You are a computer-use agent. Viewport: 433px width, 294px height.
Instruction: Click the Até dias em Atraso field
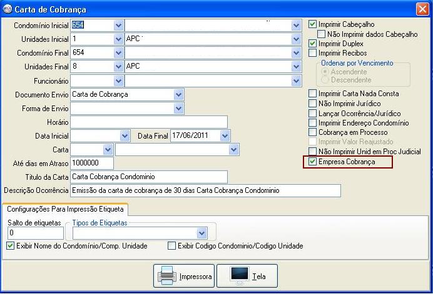tap(92, 163)
